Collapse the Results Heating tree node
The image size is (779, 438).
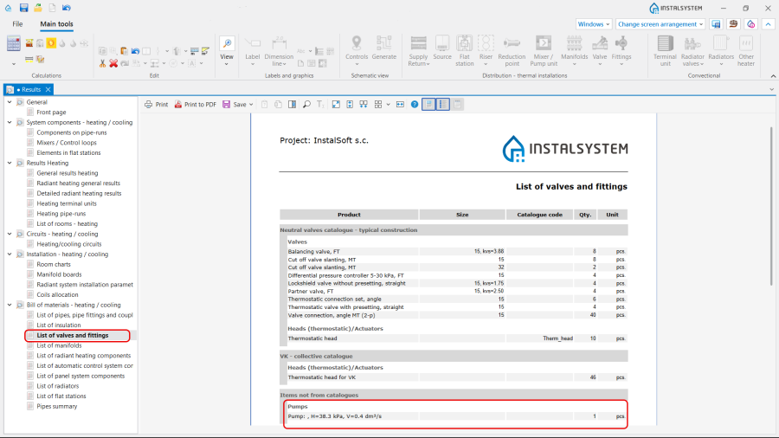point(10,163)
